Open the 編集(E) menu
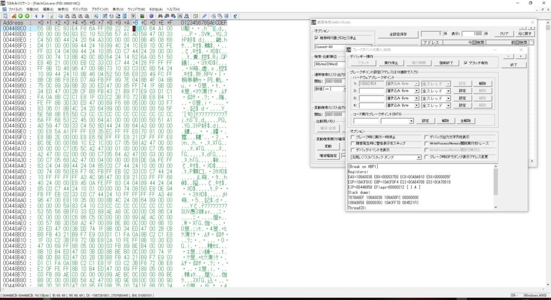The width and height of the screenshot is (551, 300). coord(48,9)
